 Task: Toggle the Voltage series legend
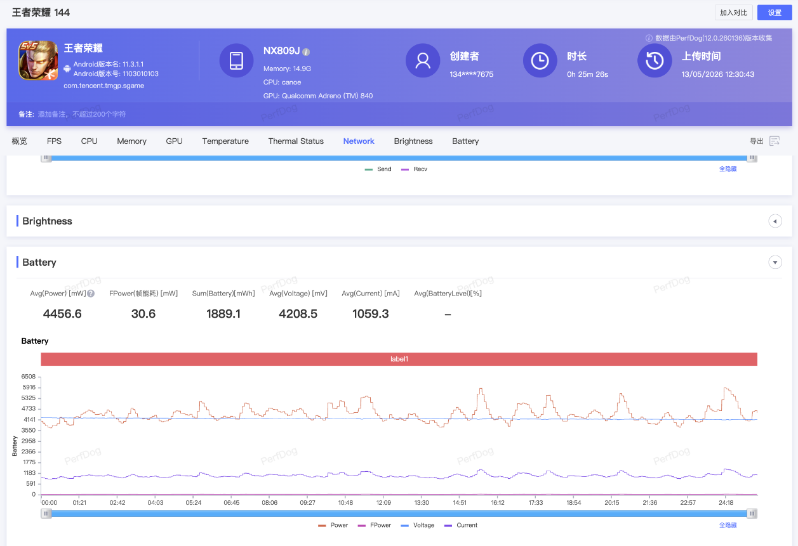(x=418, y=525)
